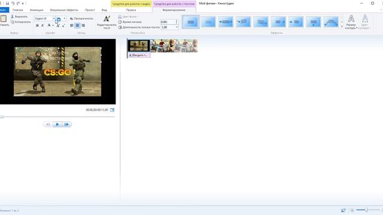
Task: Open the Вид tab
Action: coord(104,10)
